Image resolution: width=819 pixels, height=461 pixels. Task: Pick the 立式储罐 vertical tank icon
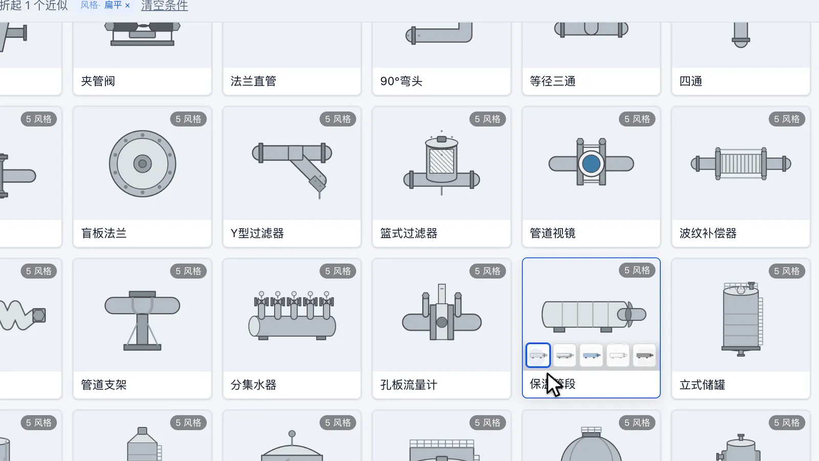click(x=742, y=319)
